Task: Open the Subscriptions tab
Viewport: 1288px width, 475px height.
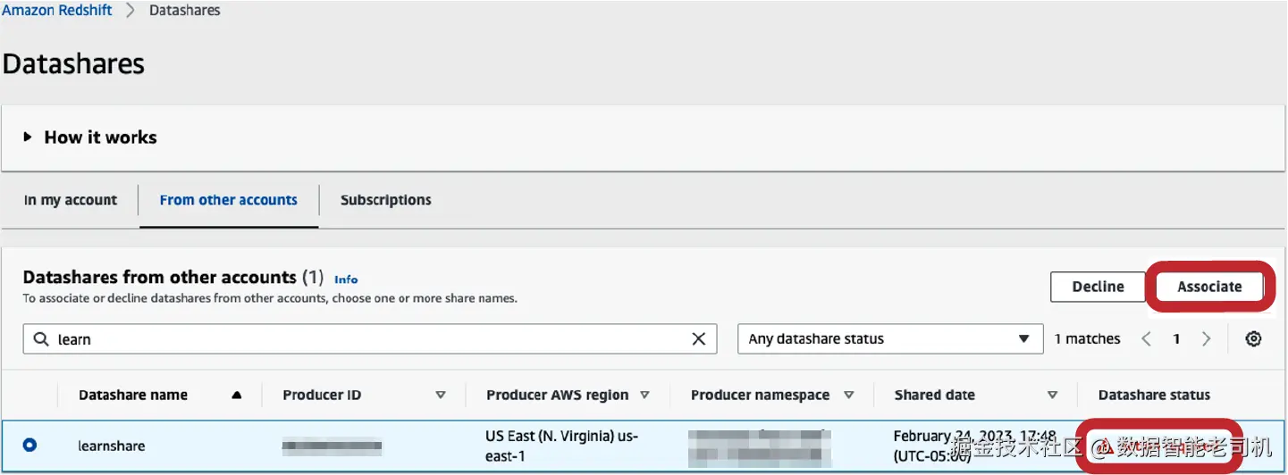Action: pyautogui.click(x=385, y=200)
